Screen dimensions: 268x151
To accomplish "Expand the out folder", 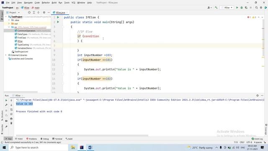I will [9, 23].
